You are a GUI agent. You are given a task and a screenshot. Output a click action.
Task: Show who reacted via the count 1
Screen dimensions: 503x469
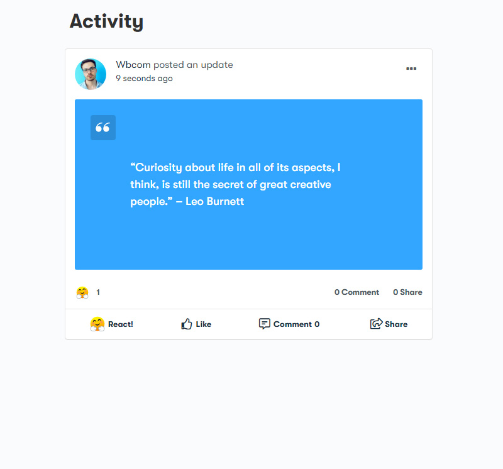(x=98, y=292)
